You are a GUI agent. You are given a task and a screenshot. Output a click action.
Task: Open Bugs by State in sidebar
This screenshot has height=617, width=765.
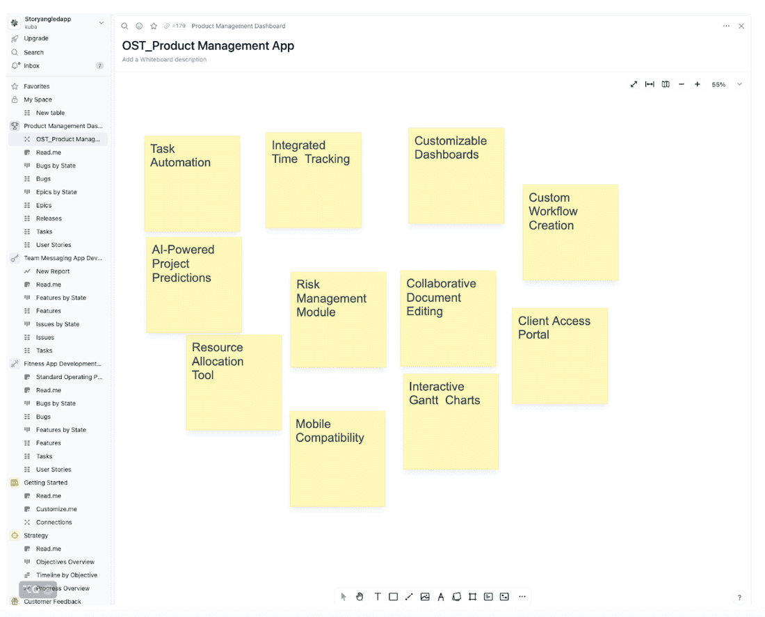tap(56, 166)
